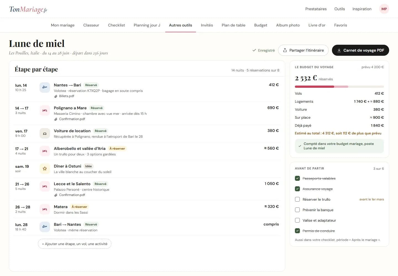Click 'Masseria Cimino' description line
Image resolution: width=398 pixels, height=276 pixels.
100,113
